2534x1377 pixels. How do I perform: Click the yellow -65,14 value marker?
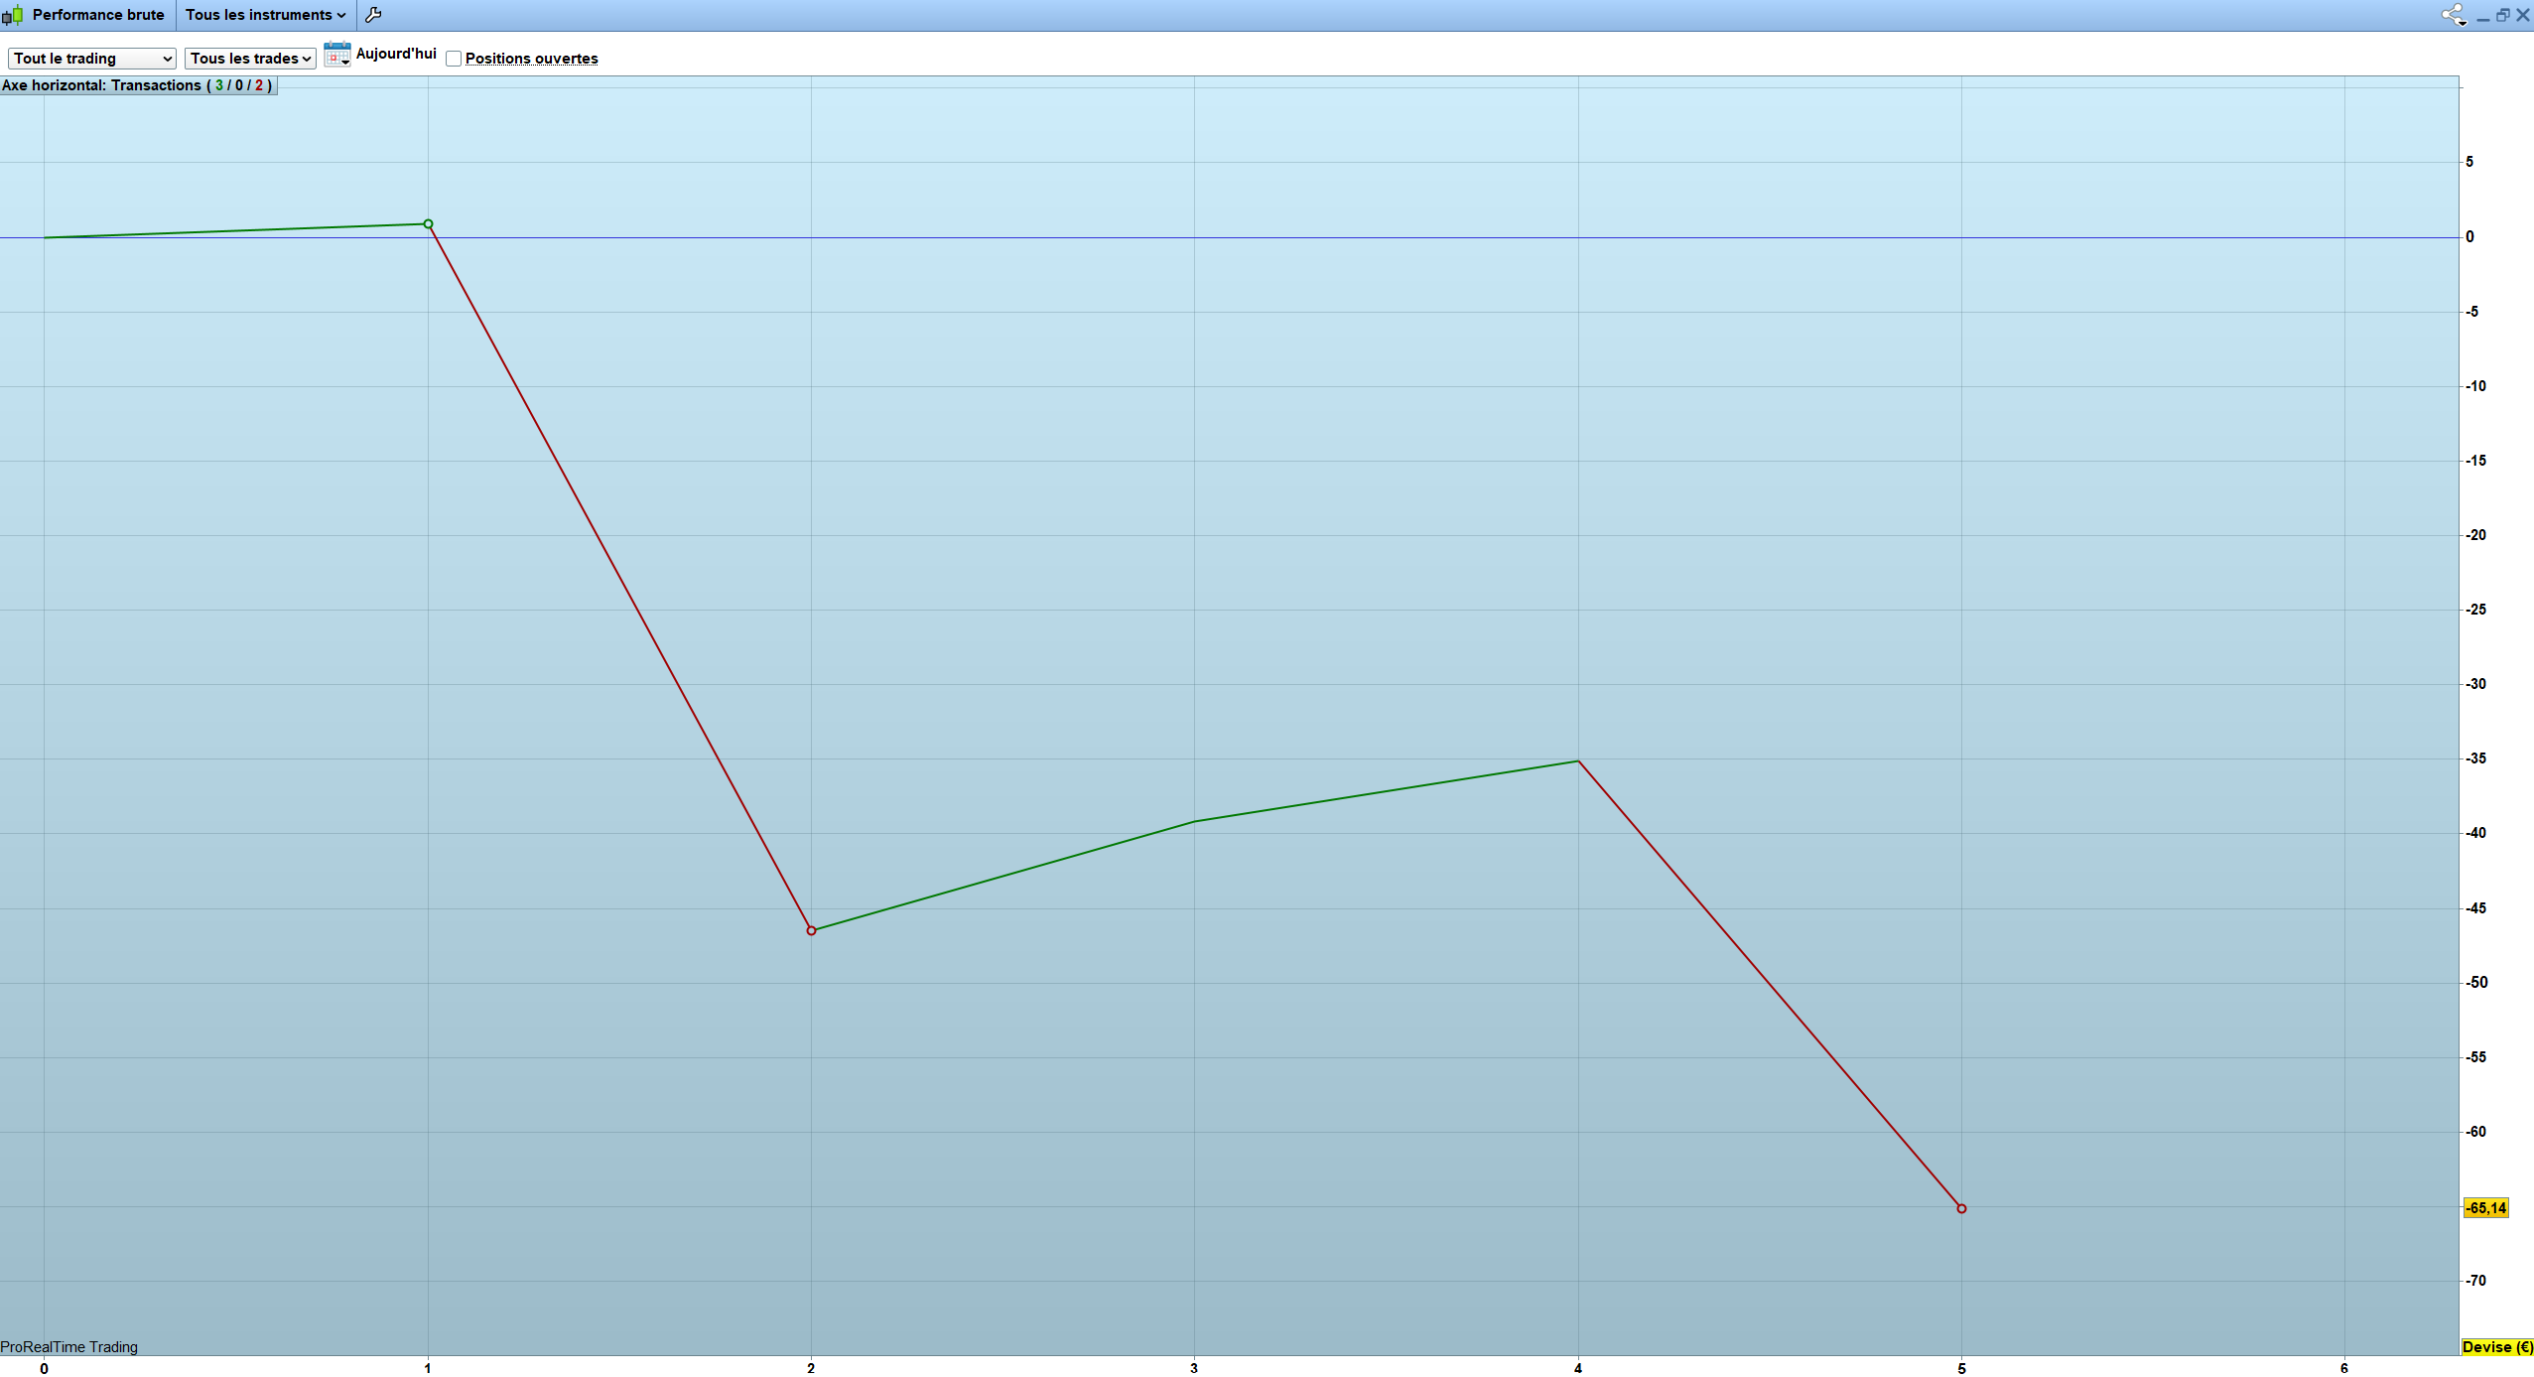[2486, 1208]
